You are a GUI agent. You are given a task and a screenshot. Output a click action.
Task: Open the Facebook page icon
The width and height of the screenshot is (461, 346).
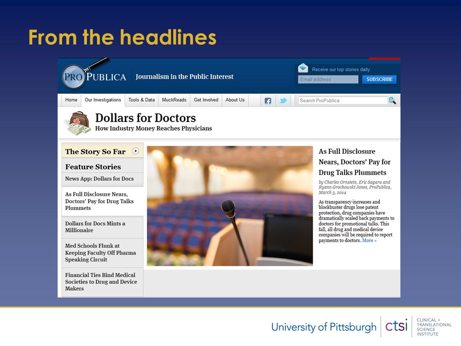pos(268,101)
